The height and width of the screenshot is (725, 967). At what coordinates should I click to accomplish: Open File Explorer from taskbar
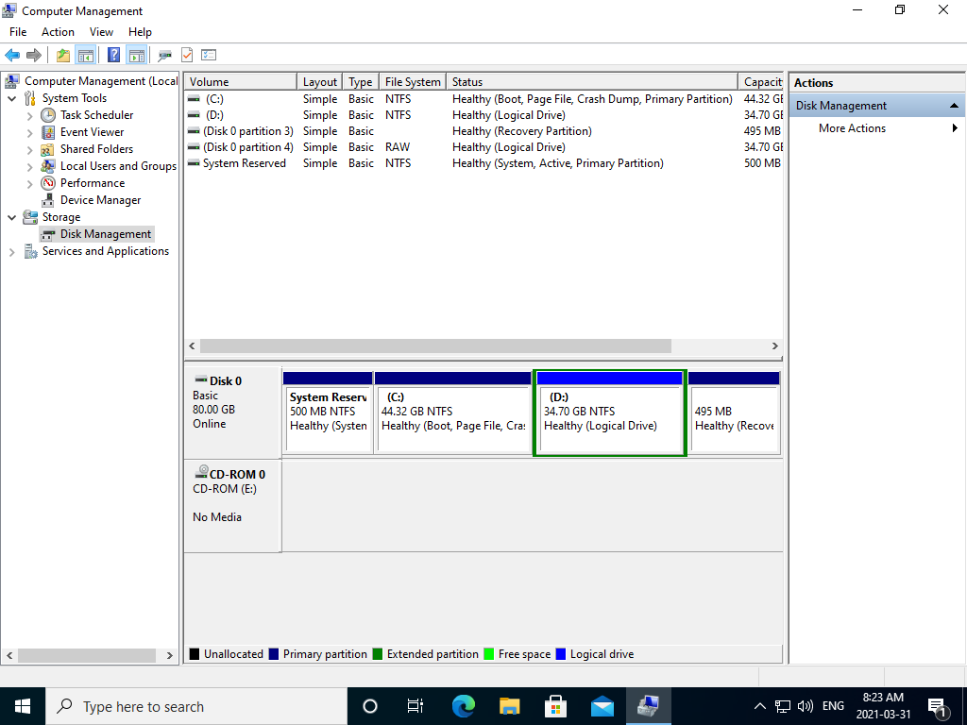(509, 706)
